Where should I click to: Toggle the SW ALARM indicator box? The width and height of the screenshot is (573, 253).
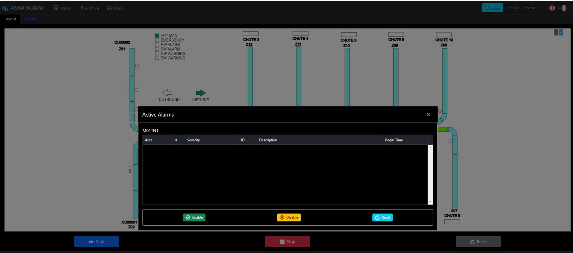point(157,49)
